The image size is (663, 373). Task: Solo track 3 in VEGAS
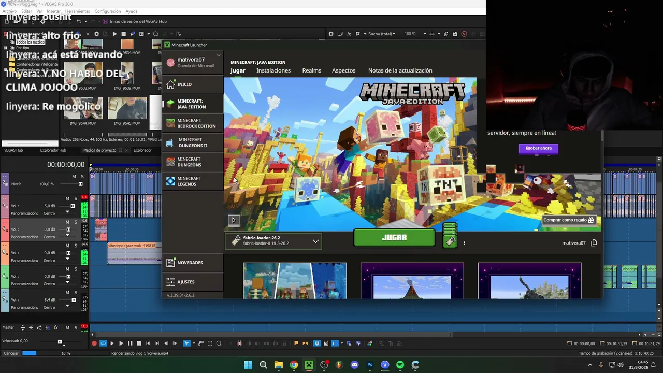click(x=76, y=198)
